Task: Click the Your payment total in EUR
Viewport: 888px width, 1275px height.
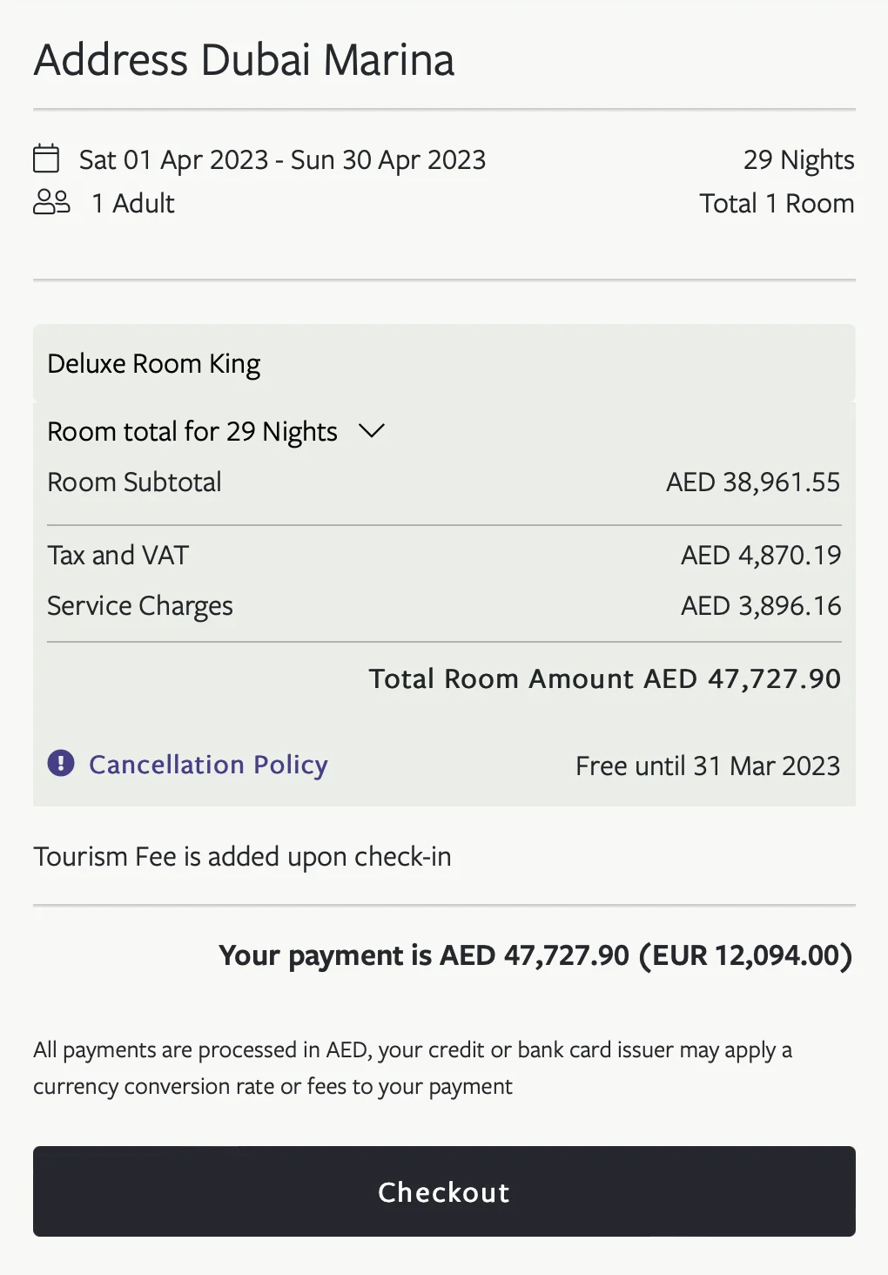Action: tap(745, 956)
